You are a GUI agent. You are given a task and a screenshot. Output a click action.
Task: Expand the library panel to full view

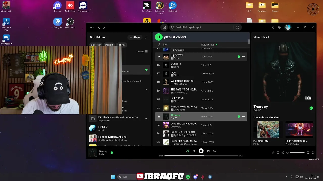(146, 37)
